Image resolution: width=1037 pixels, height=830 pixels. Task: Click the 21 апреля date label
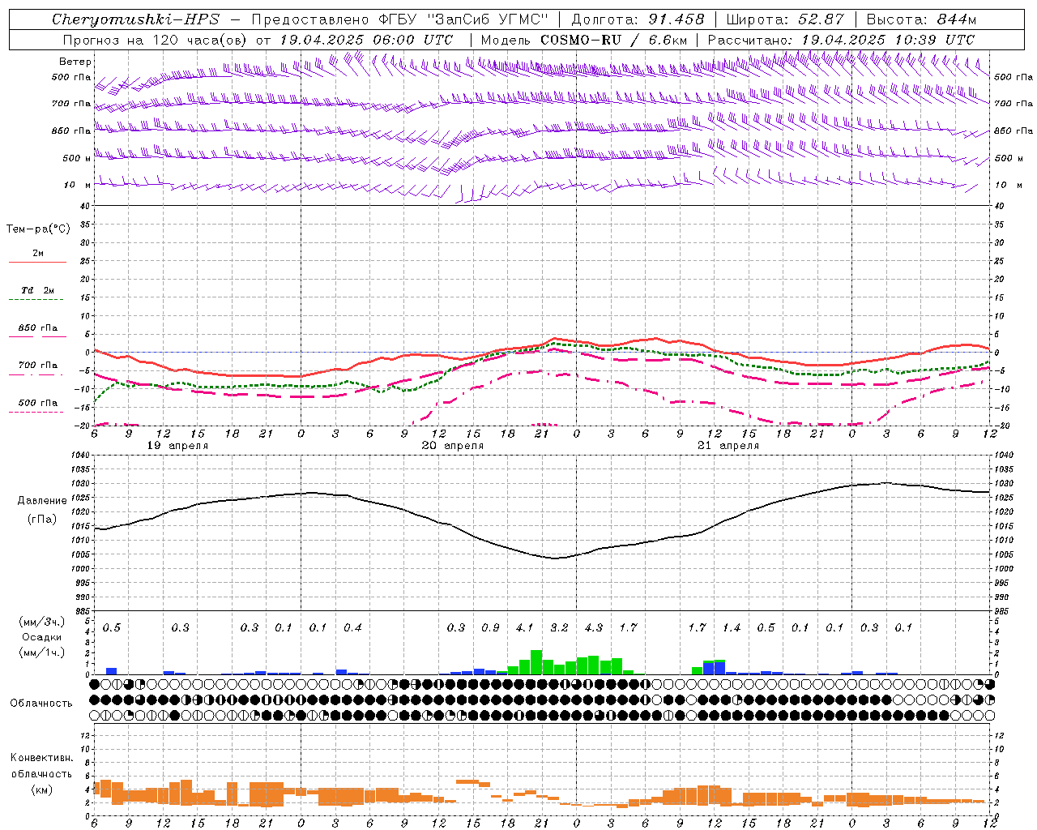[728, 446]
